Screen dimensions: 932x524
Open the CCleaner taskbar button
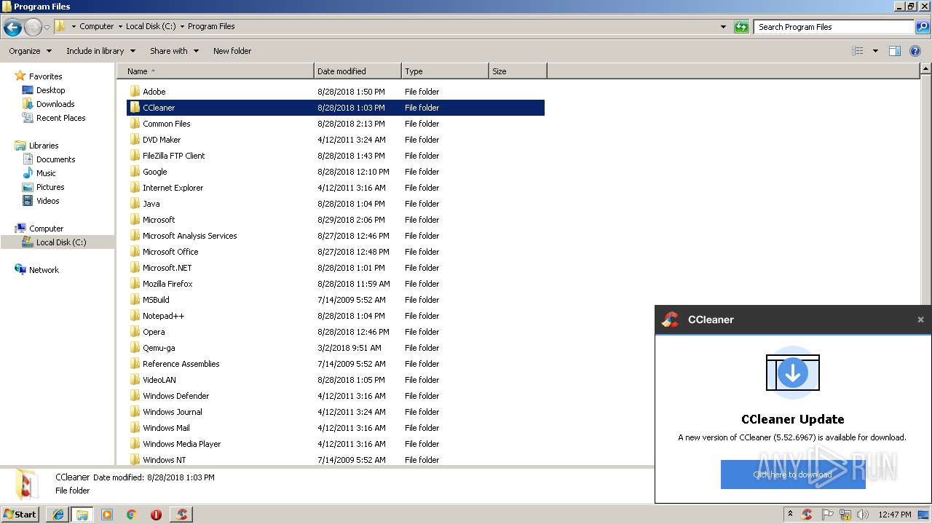(x=181, y=515)
